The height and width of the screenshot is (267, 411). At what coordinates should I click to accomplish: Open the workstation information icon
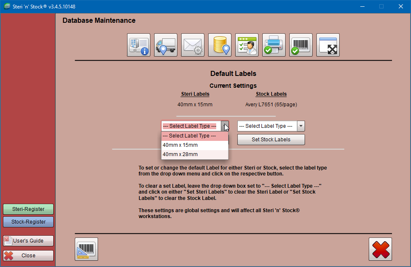click(139, 45)
